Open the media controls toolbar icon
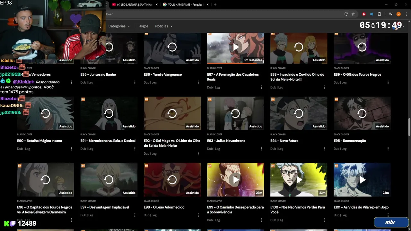The height and width of the screenshot is (231, 411). coord(391,14)
